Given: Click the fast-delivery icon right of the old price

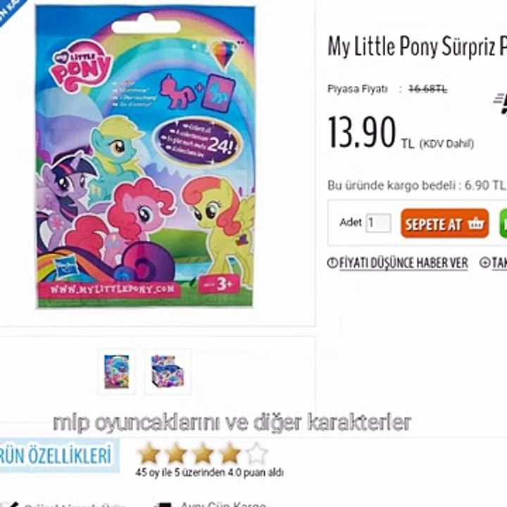Looking at the screenshot, I should 500,103.
